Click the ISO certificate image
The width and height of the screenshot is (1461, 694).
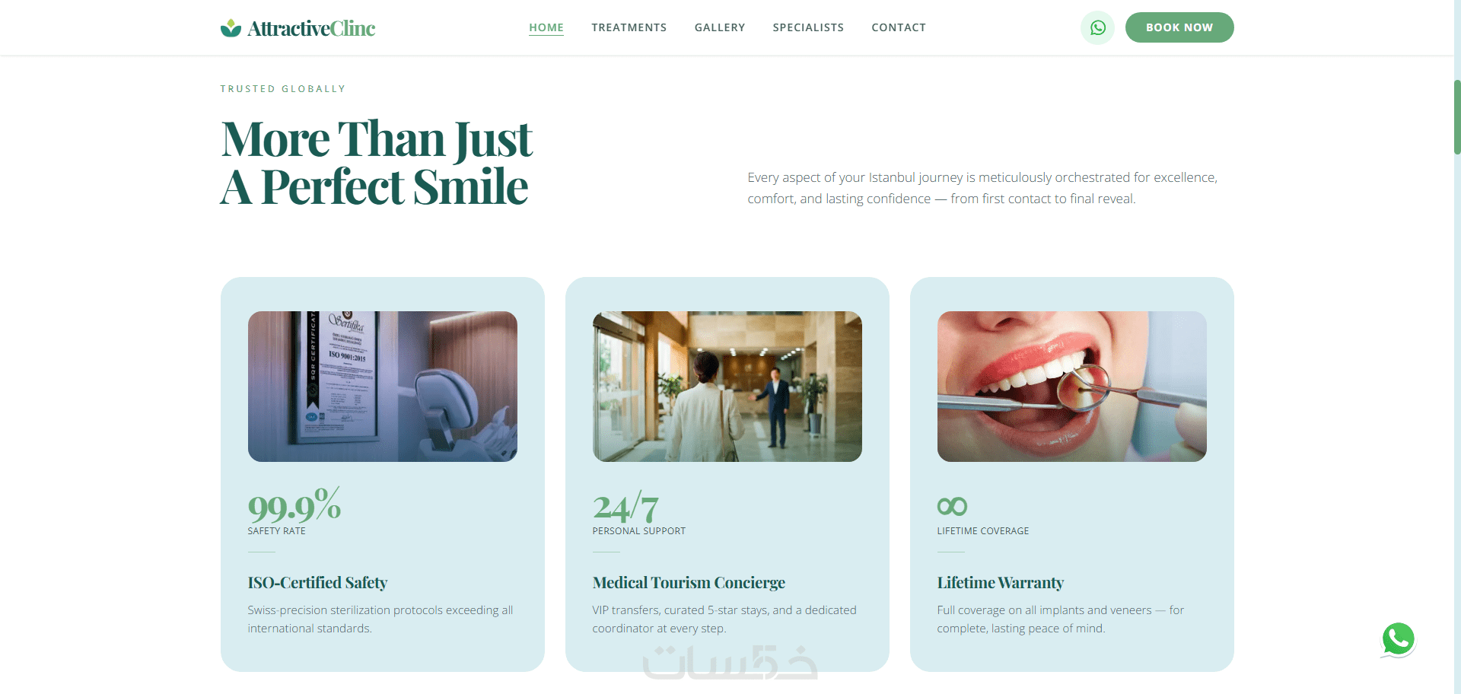[383, 387]
